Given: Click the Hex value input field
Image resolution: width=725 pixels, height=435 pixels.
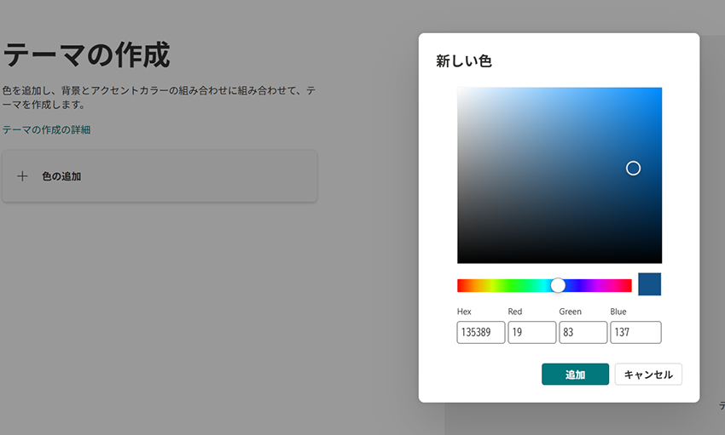Looking at the screenshot, I should point(481,332).
